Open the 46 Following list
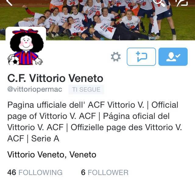The image size is (195, 182). click(35, 172)
